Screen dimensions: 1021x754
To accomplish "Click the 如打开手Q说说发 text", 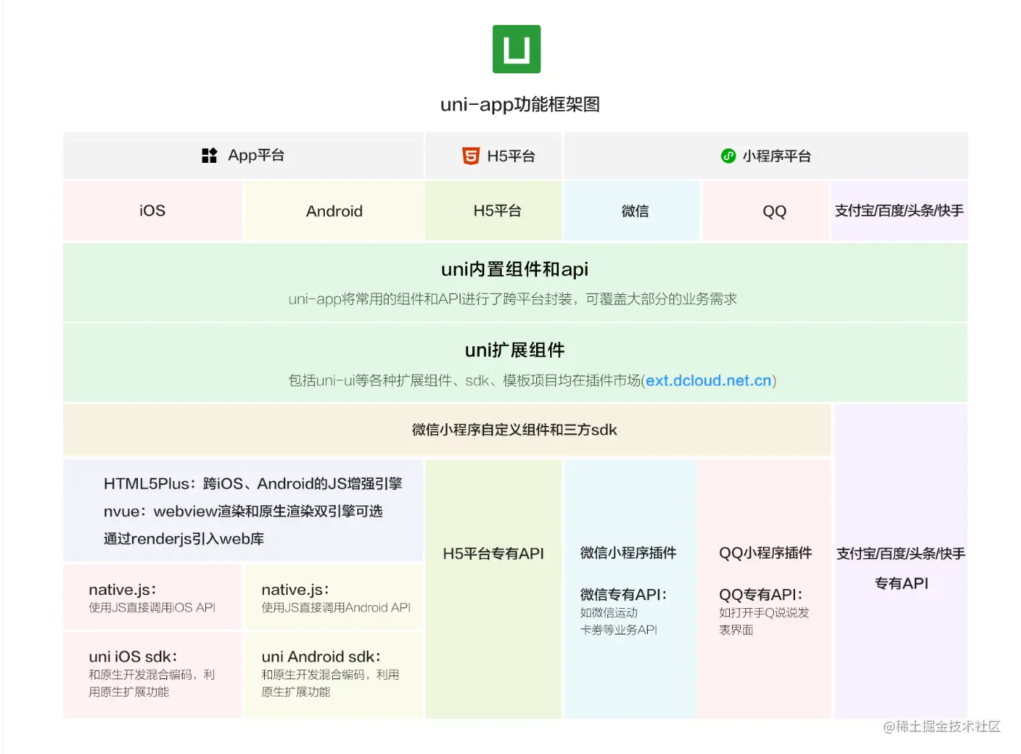I will tap(764, 612).
